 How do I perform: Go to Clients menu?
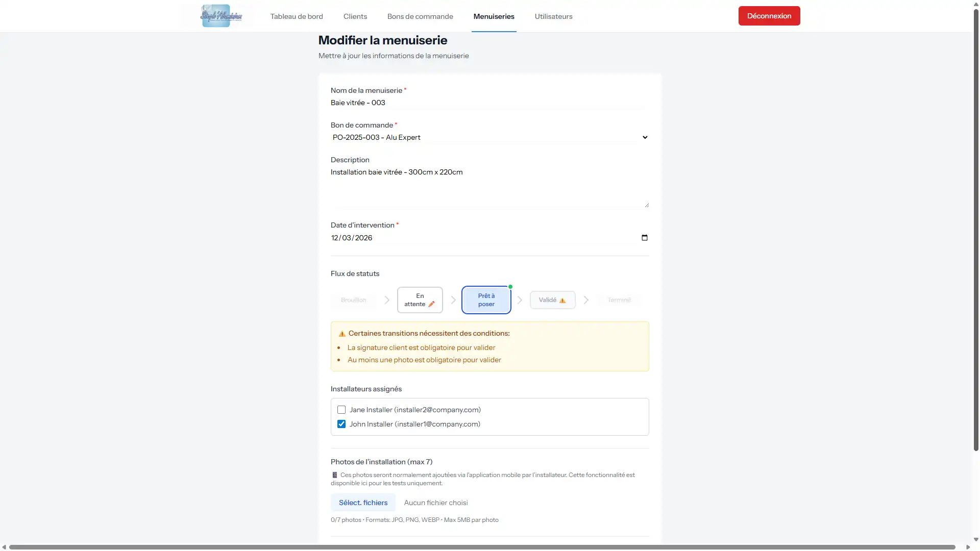point(355,16)
